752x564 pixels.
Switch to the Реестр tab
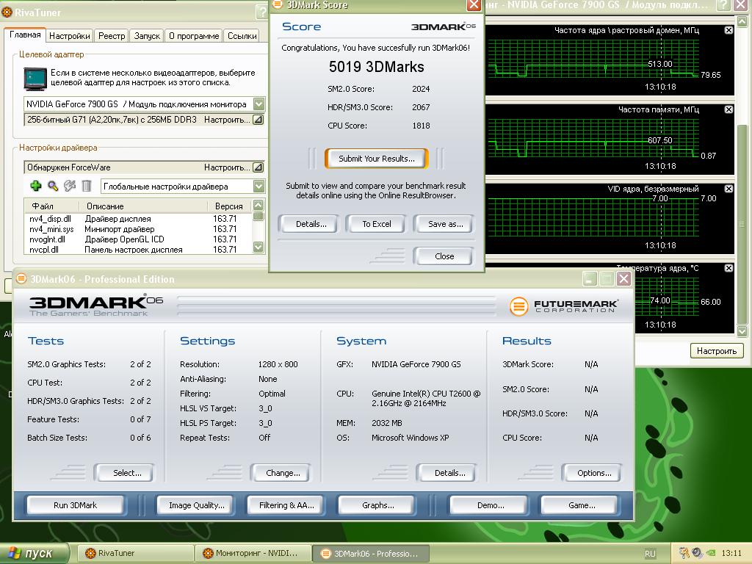(112, 36)
